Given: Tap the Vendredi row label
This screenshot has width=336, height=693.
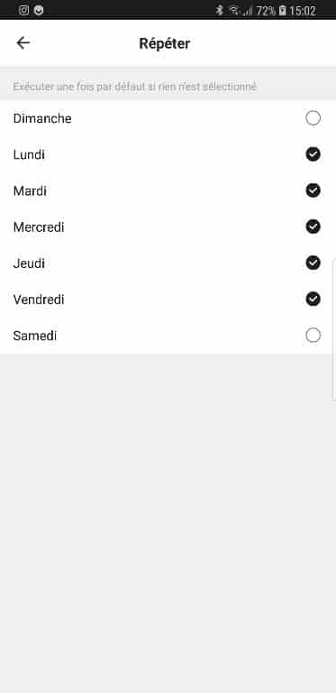Looking at the screenshot, I should pos(39,300).
